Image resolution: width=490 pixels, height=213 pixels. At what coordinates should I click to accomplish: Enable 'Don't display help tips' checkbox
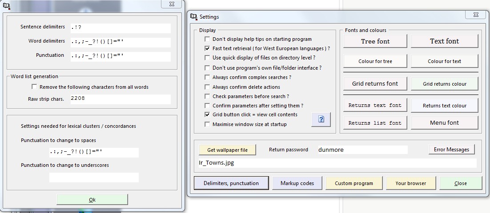pos(207,39)
